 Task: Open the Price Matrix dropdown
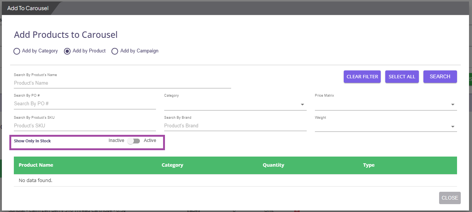click(x=385, y=105)
